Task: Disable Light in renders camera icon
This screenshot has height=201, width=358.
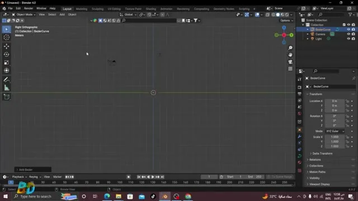Action: [353, 39]
